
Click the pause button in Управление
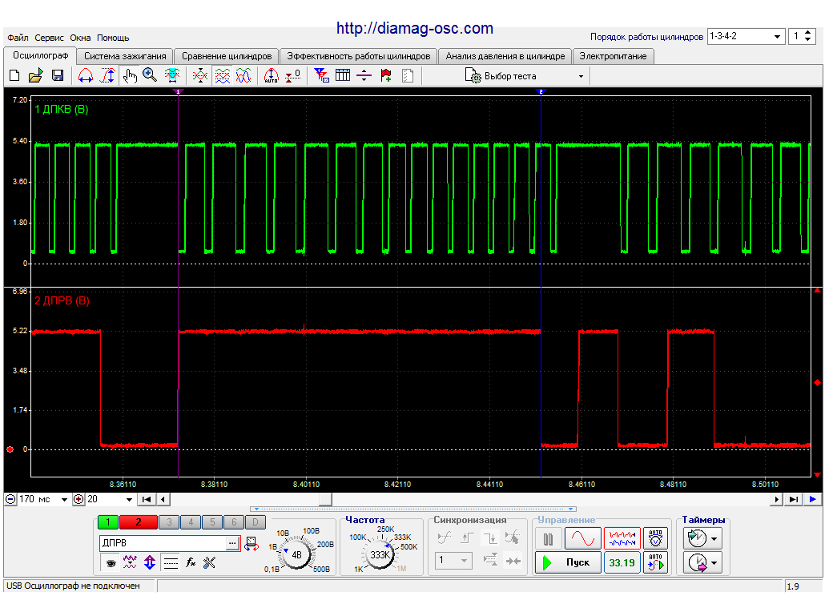pyautogui.click(x=548, y=540)
